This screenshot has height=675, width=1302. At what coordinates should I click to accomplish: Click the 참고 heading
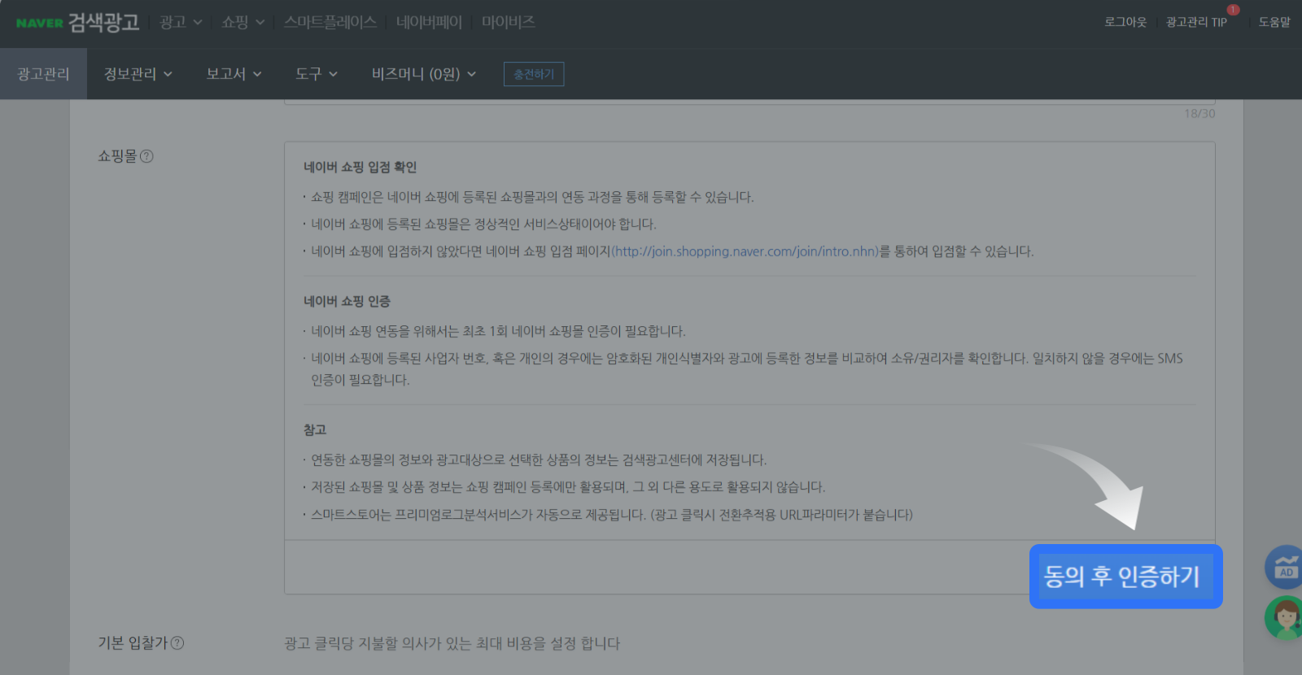tap(315, 429)
